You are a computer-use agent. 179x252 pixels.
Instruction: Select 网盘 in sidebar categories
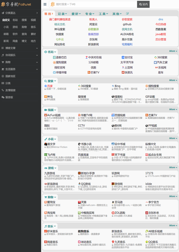(15, 41)
